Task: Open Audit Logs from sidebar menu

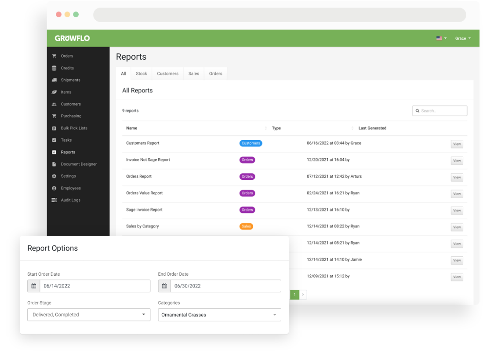Action: [71, 200]
